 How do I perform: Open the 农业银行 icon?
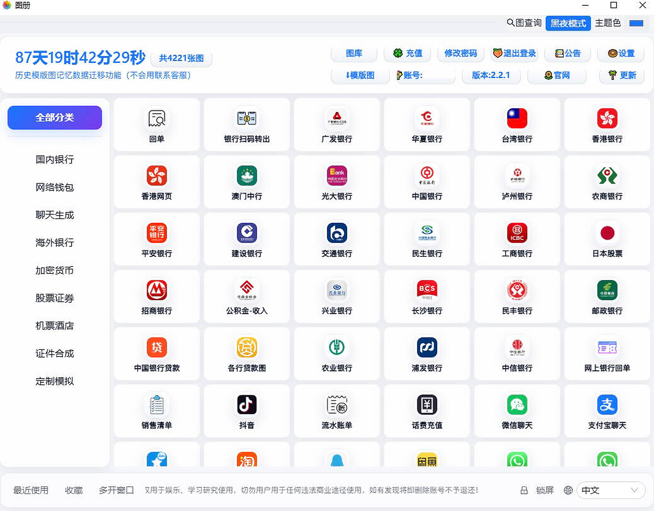pos(337,347)
